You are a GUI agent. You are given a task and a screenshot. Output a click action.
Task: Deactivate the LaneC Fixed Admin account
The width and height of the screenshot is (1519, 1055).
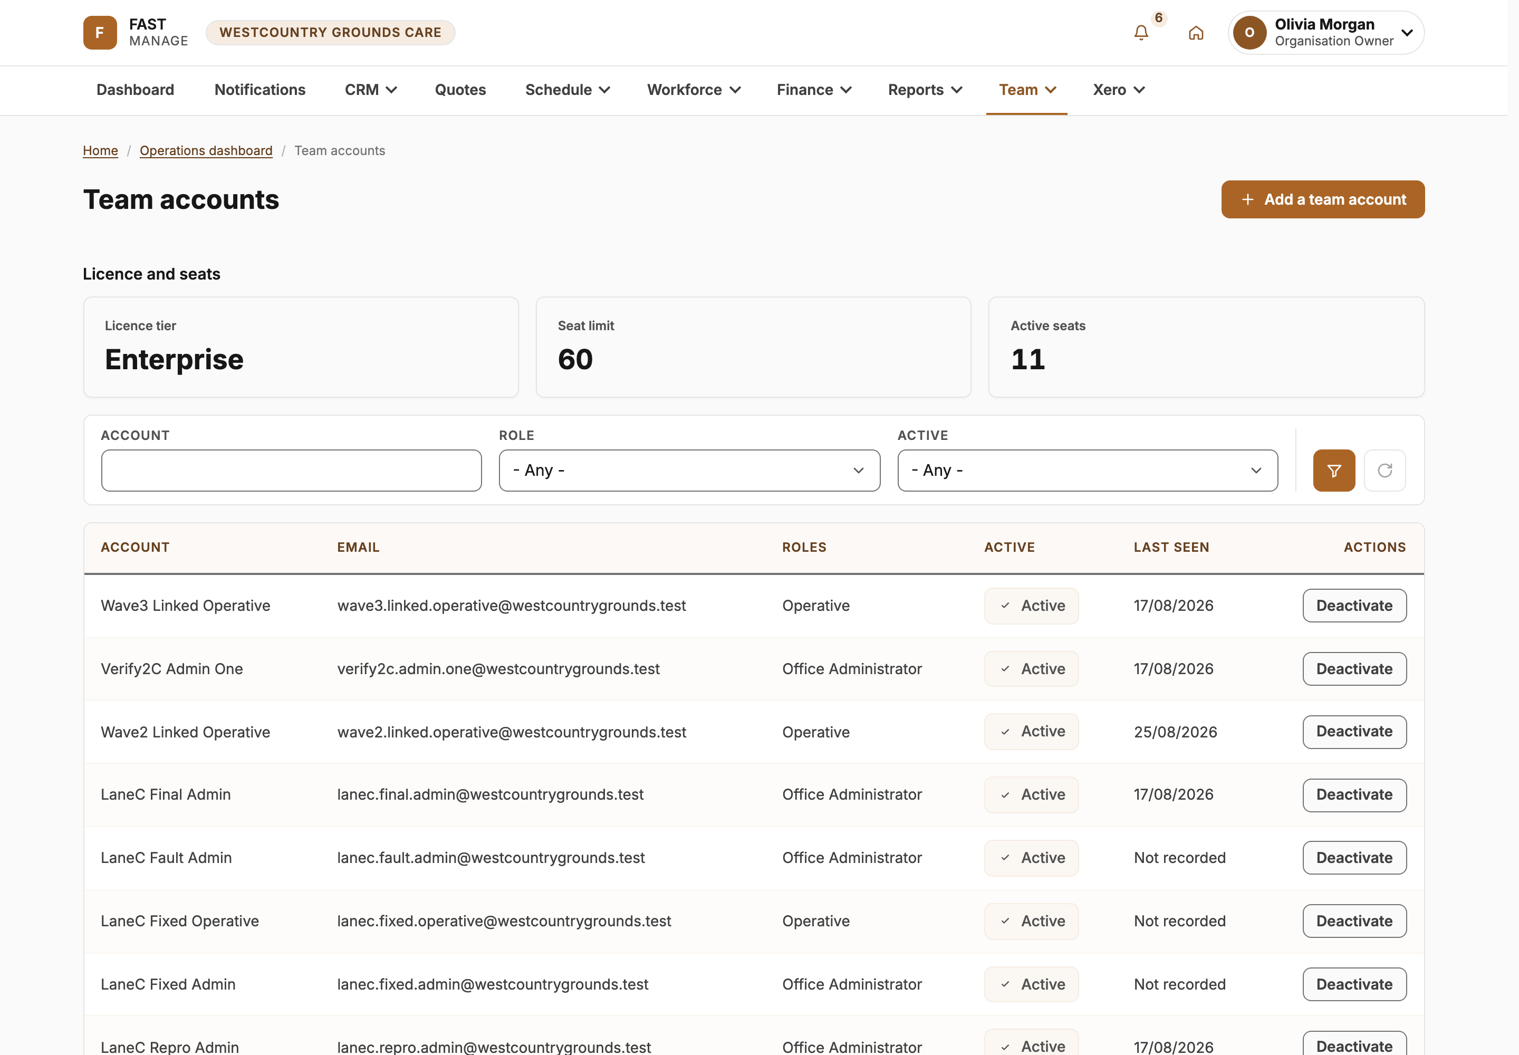[x=1354, y=984]
